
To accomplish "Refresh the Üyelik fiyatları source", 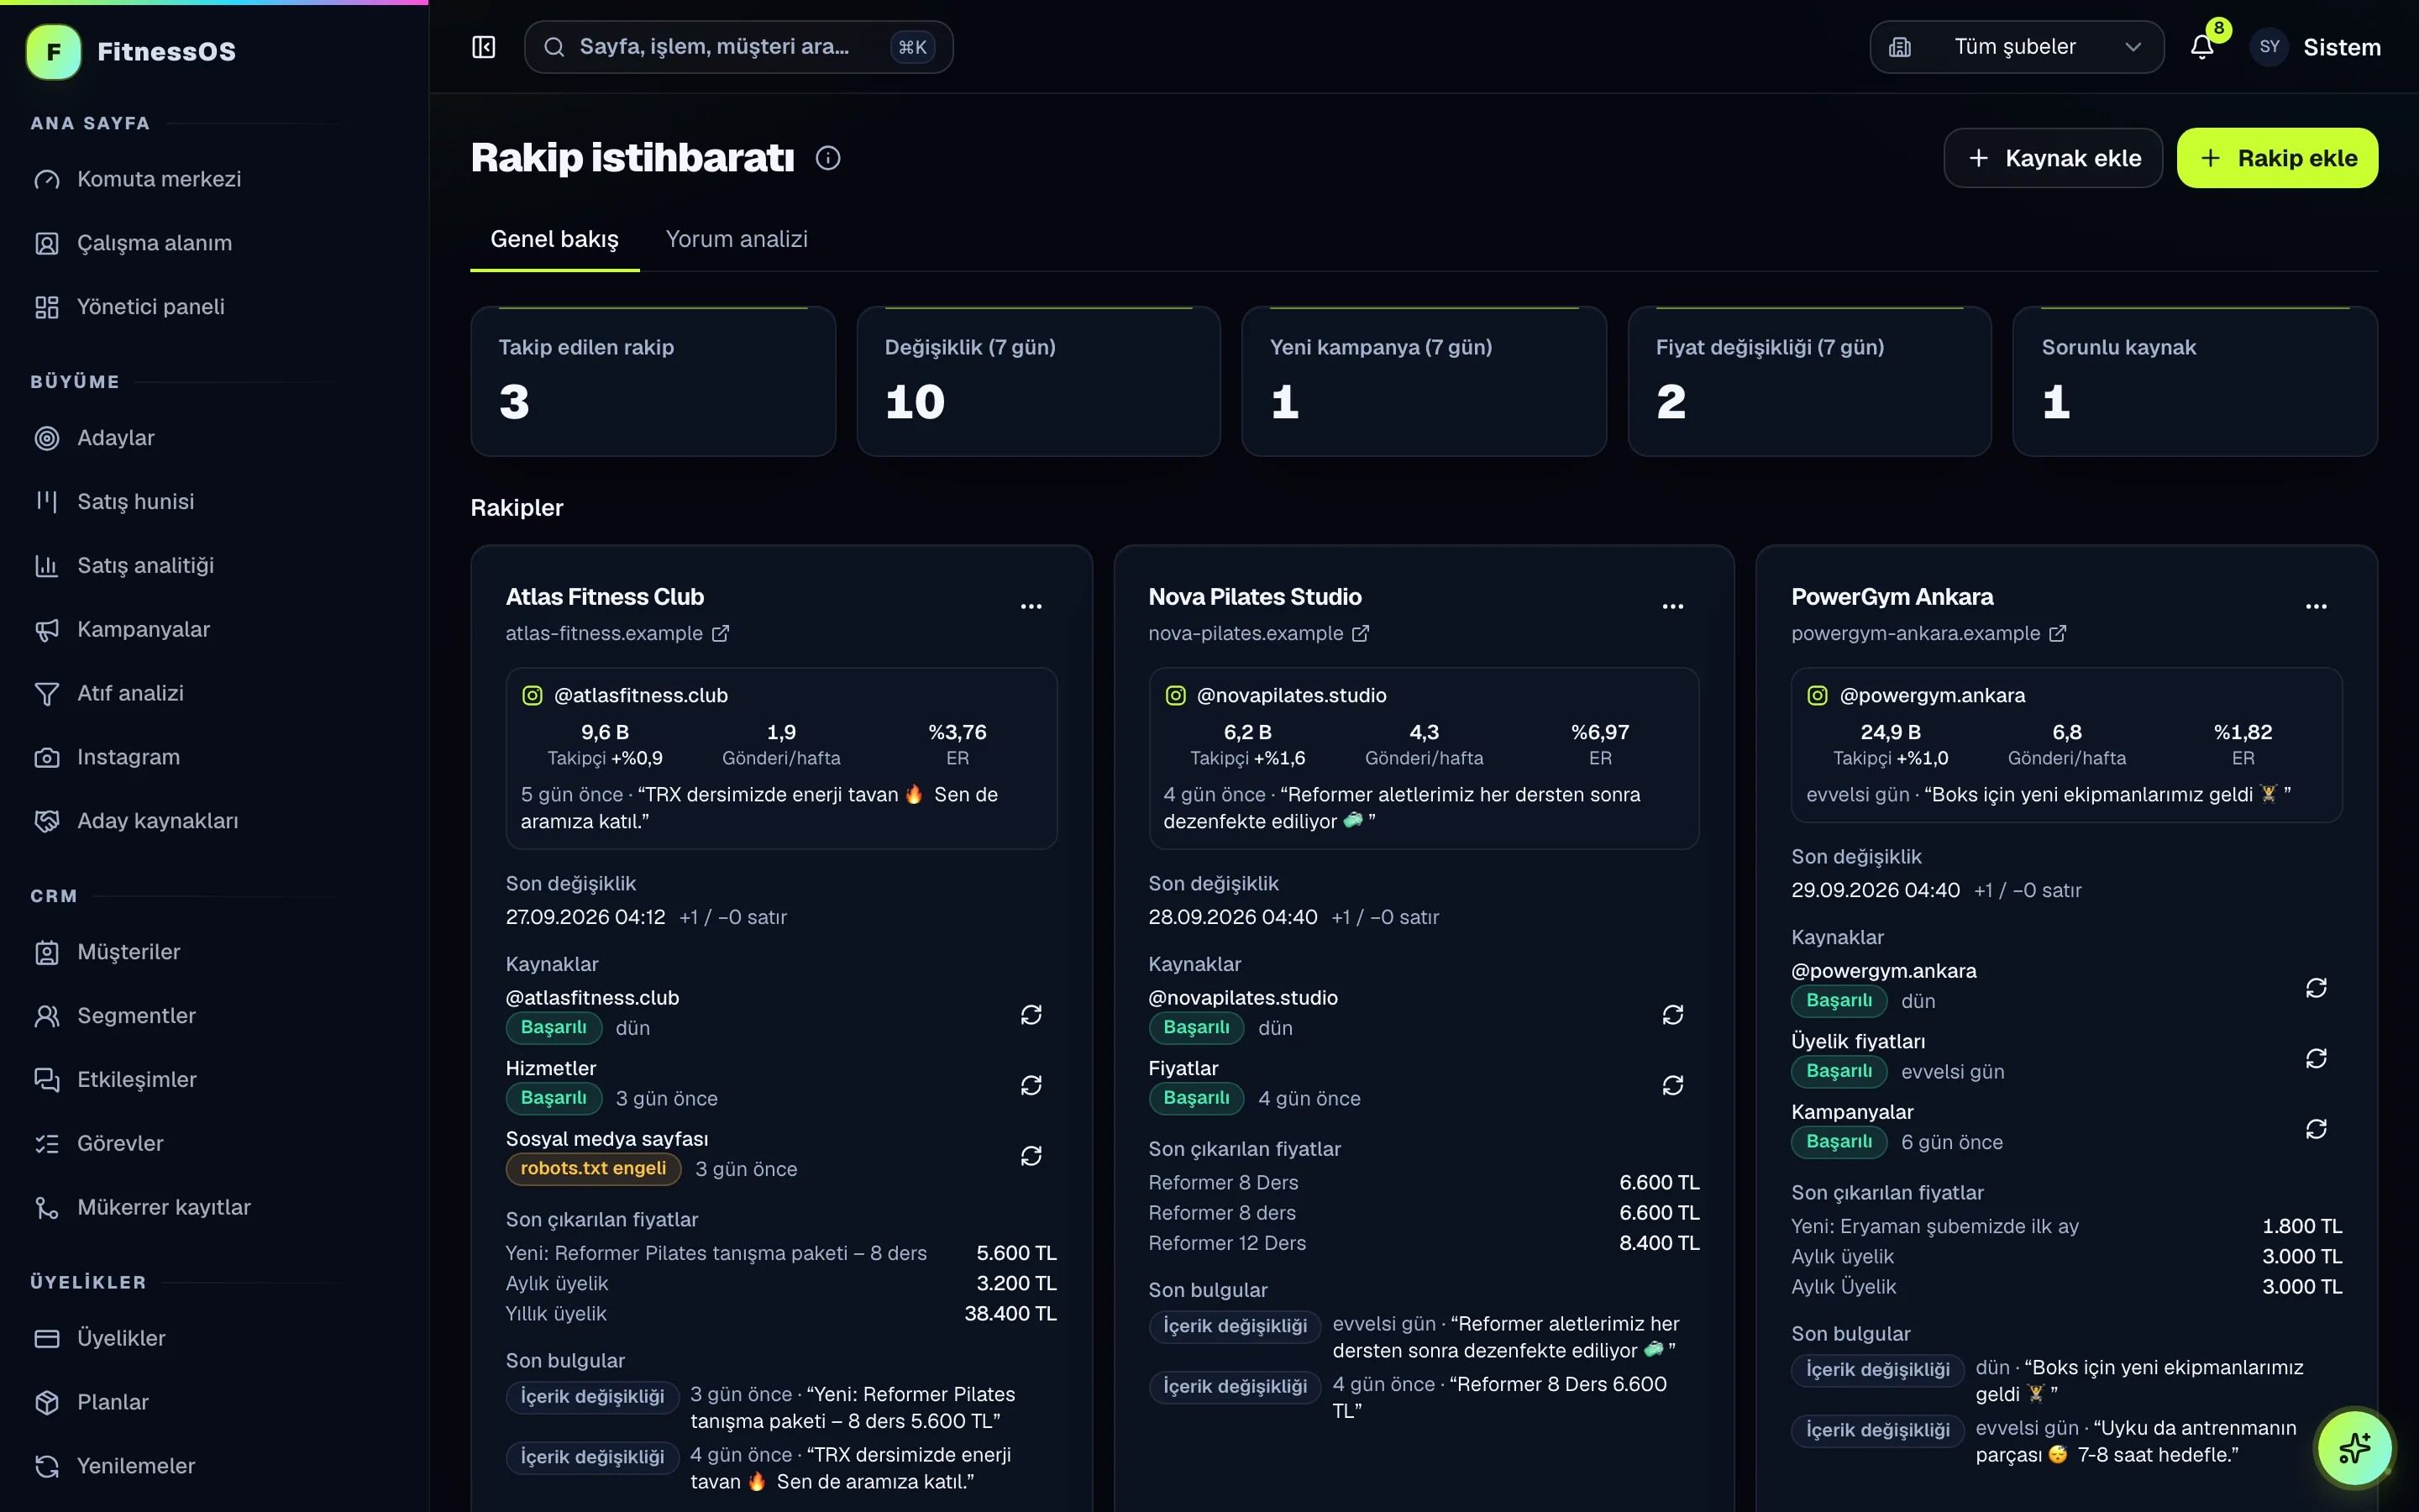I will pos(2315,1058).
